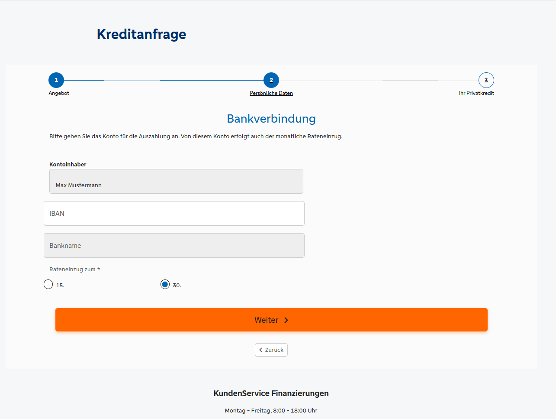Click the Bankverbindung section heading

271,119
